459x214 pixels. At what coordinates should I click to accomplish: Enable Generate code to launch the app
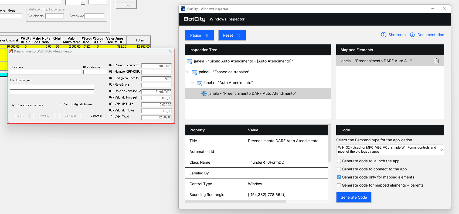[339, 161]
